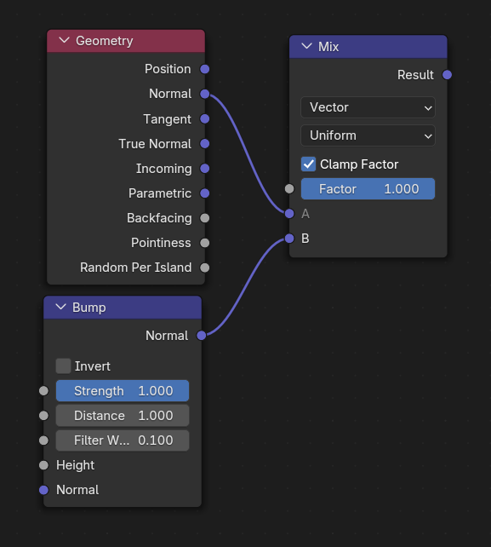491x547 pixels.
Task: Click the Geometry Normal output socket
Action: point(205,94)
